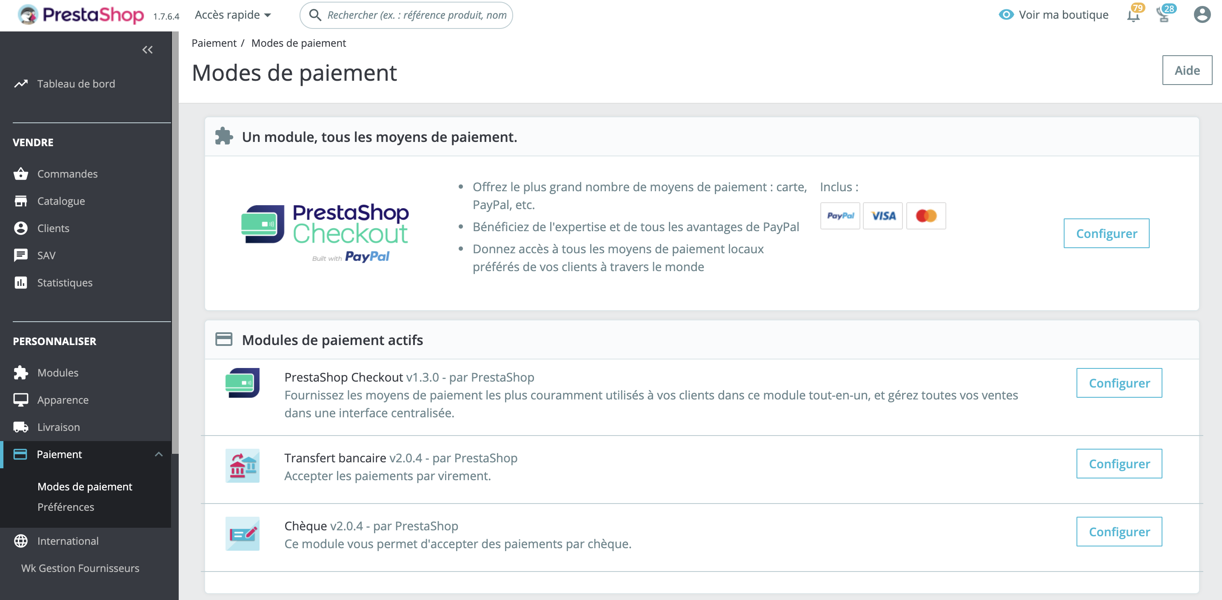This screenshot has width=1222, height=600.
Task: Click Configurer in the Checkout promo banner
Action: 1106,233
